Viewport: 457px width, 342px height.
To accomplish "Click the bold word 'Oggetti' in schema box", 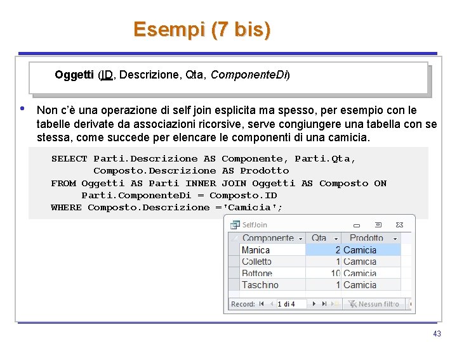I will click(x=74, y=75).
